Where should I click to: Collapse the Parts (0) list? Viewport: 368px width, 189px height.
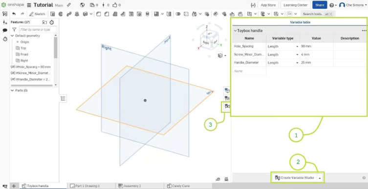pos(12,90)
